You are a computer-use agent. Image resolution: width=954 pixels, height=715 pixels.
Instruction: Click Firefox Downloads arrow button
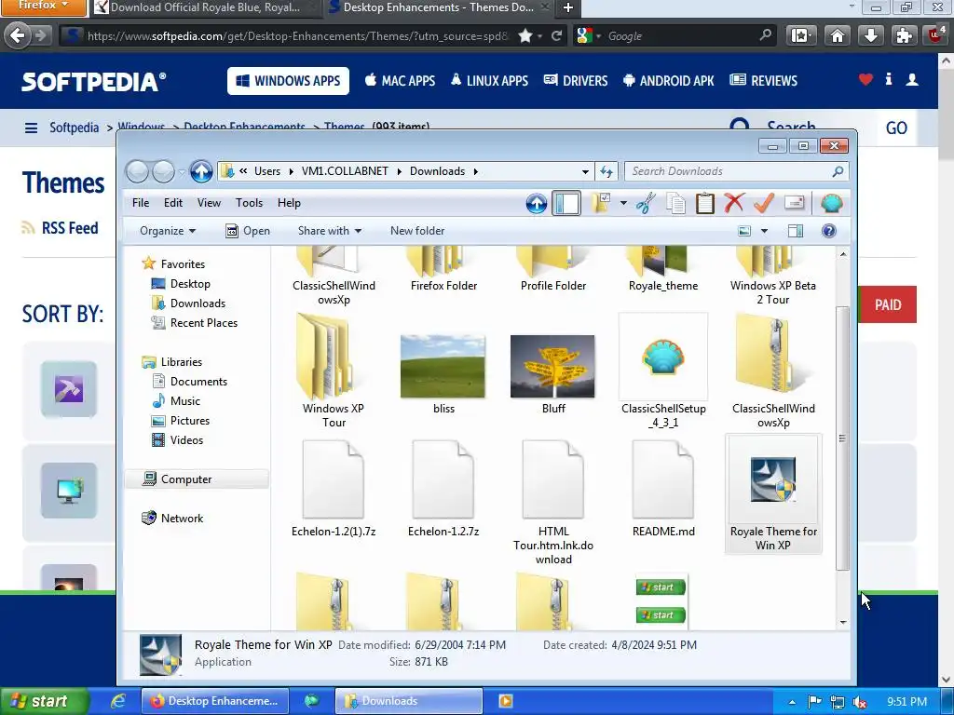point(871,36)
